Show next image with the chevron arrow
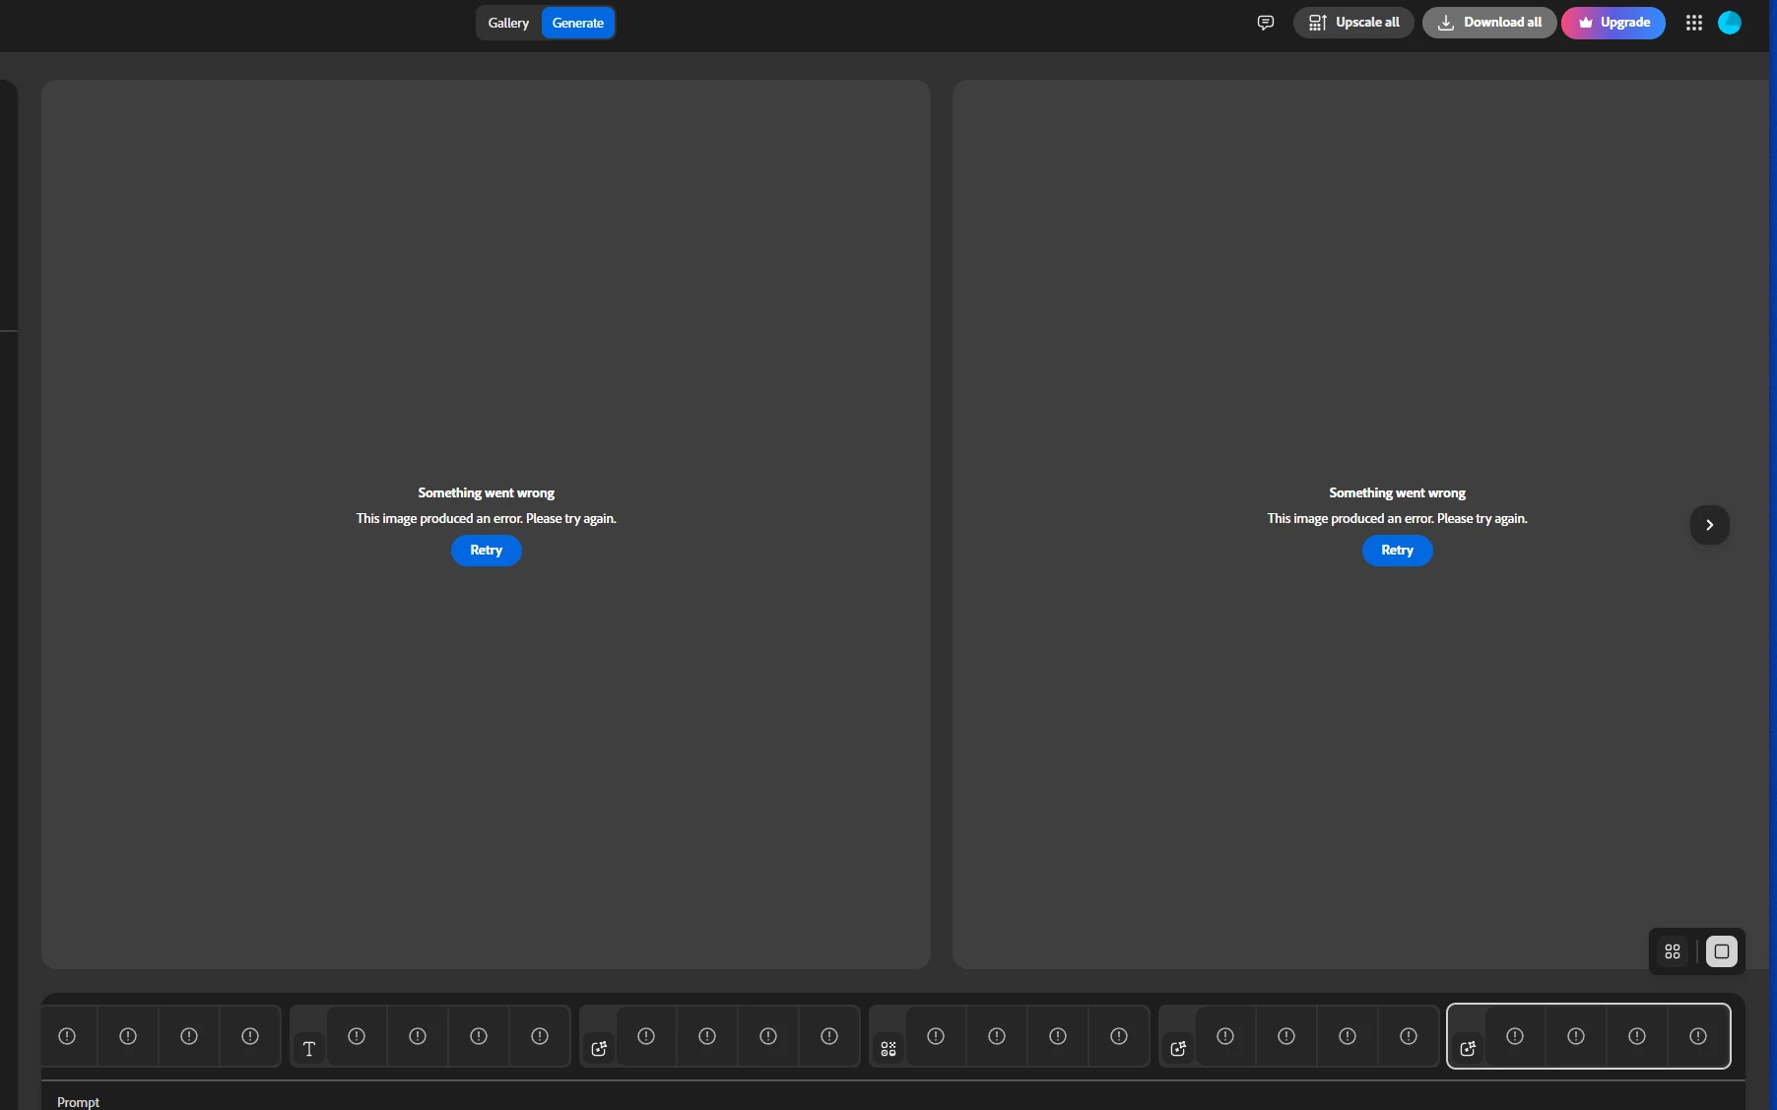This screenshot has height=1110, width=1777. coord(1710,525)
